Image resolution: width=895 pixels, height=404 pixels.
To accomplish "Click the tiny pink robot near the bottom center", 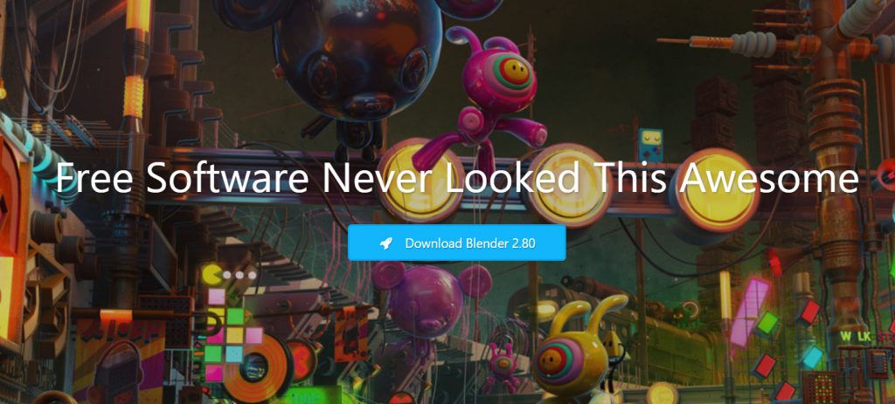I will click(503, 367).
